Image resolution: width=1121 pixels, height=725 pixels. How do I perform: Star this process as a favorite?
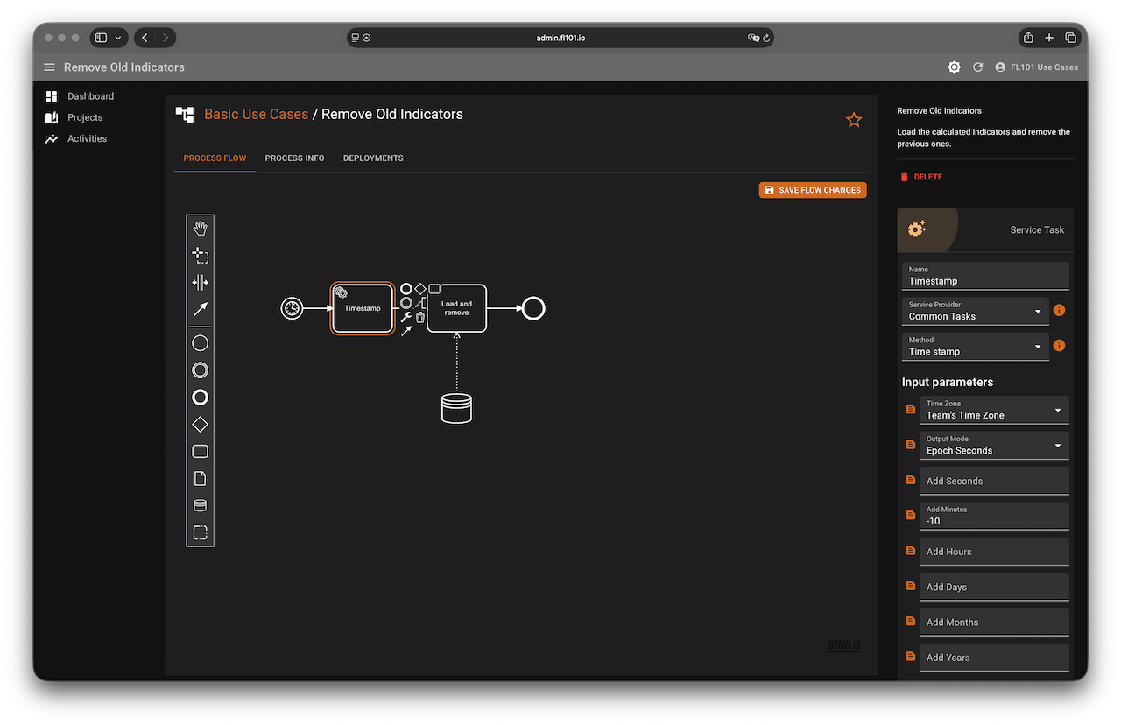pyautogui.click(x=854, y=120)
